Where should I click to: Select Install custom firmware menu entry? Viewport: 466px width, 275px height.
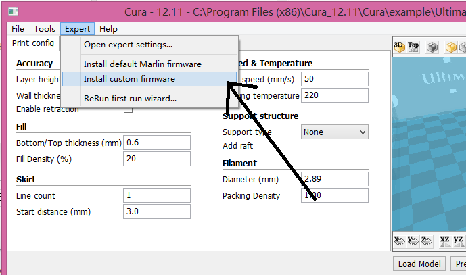[x=129, y=79]
